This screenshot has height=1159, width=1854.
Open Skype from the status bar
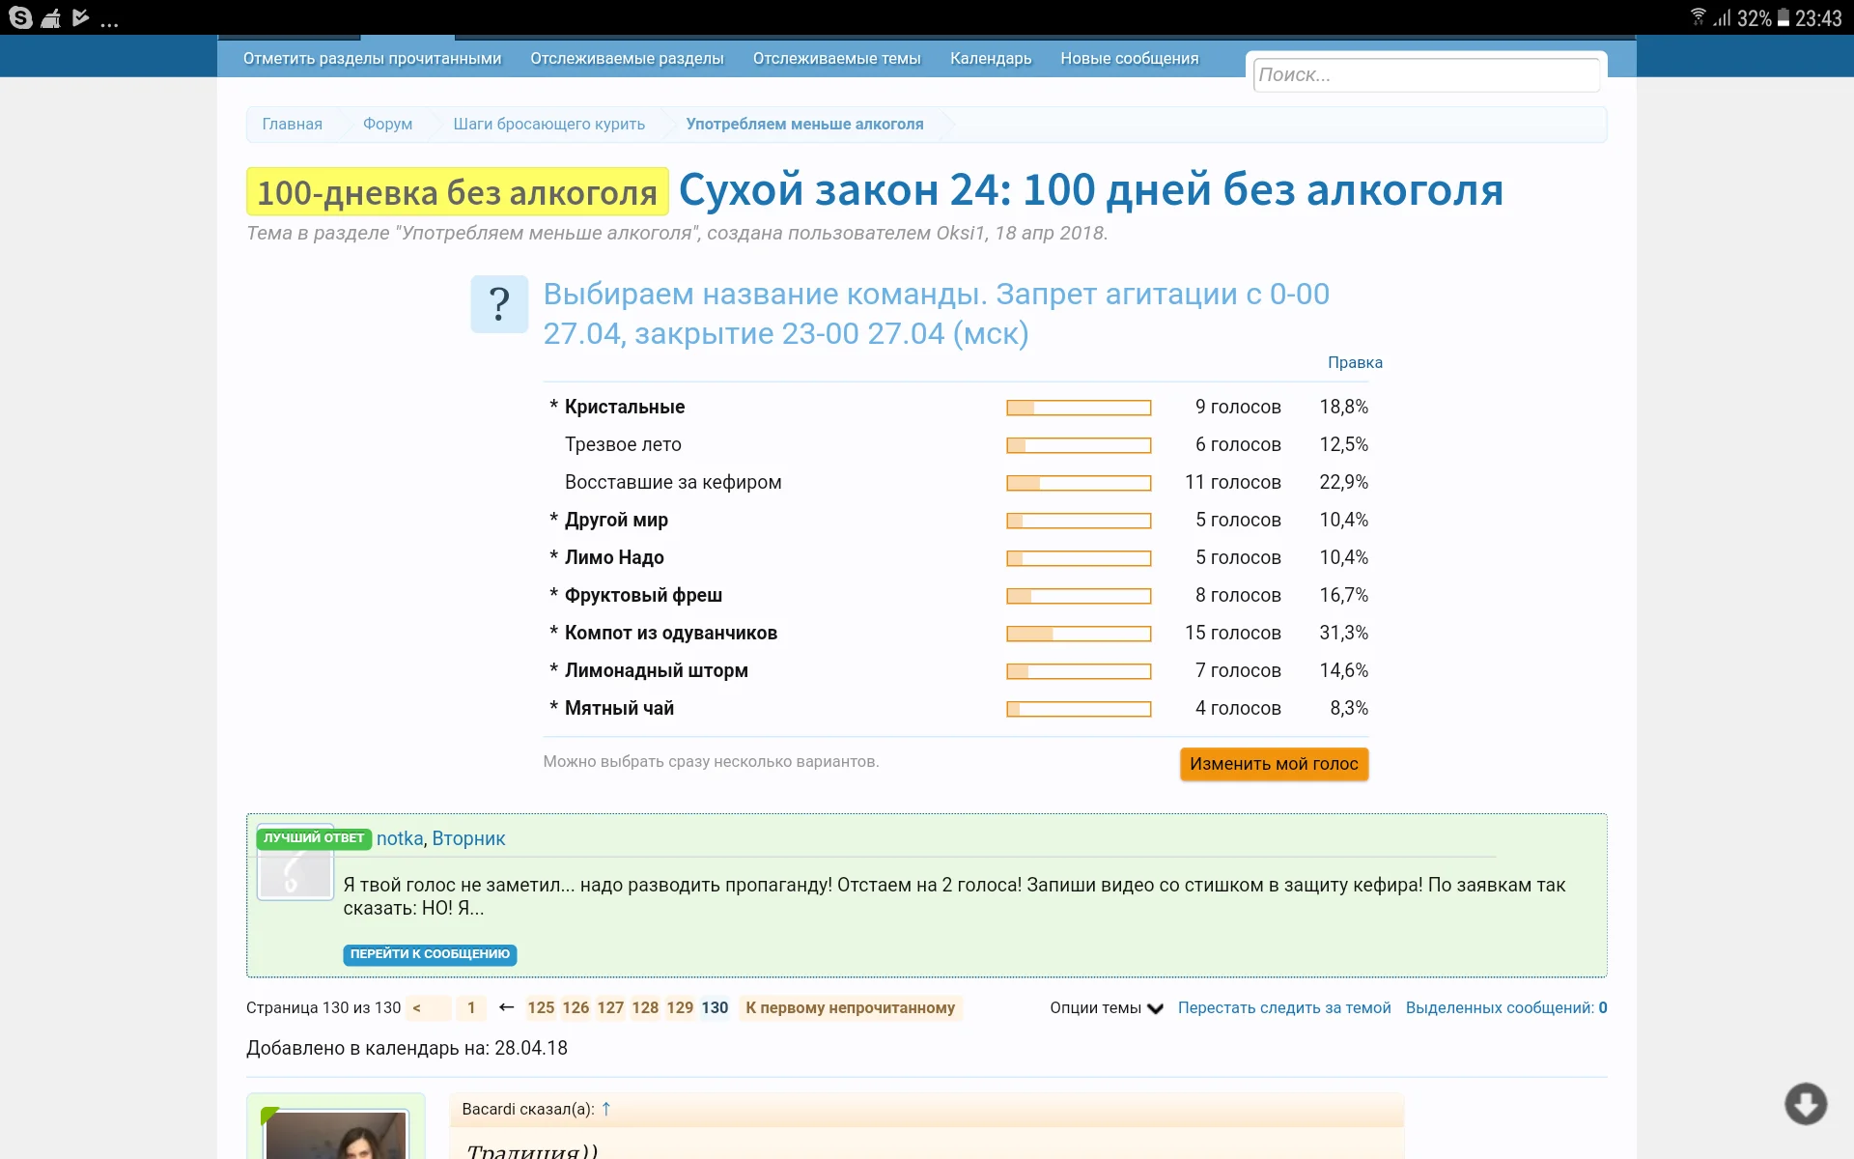(x=20, y=16)
